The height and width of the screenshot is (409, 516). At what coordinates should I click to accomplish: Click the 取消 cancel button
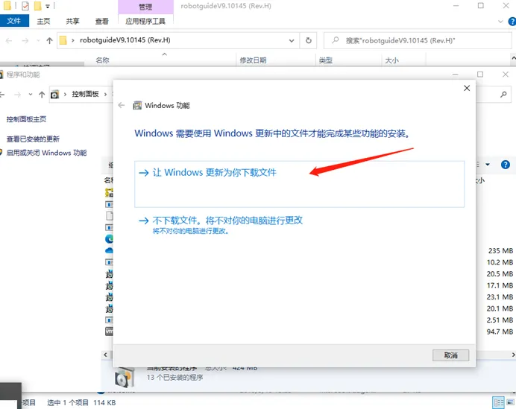[x=450, y=355]
